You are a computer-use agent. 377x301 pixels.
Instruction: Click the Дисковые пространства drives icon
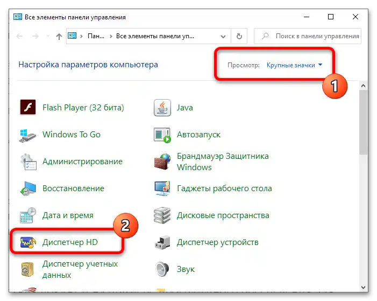pyautogui.click(x=162, y=215)
